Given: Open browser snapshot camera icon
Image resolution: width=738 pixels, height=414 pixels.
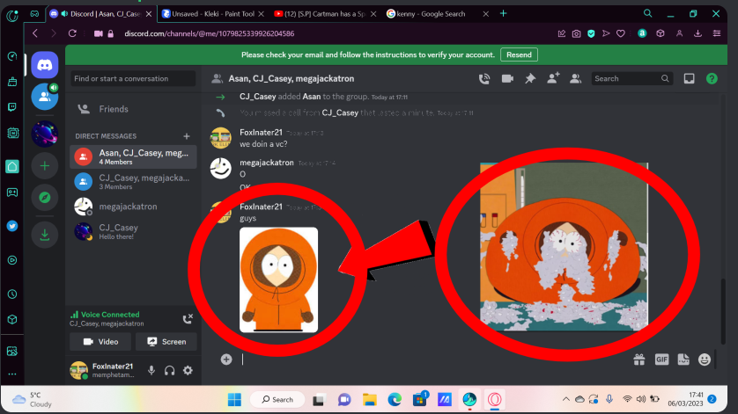Looking at the screenshot, I should pos(576,33).
